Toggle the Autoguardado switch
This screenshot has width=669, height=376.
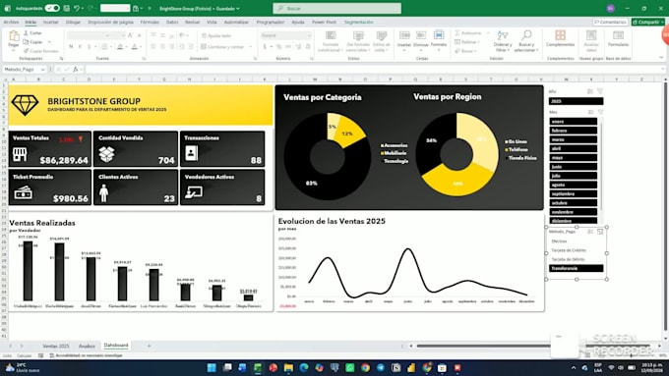click(x=52, y=8)
